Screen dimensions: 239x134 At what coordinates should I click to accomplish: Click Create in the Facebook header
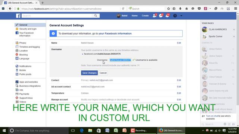tap(145, 16)
